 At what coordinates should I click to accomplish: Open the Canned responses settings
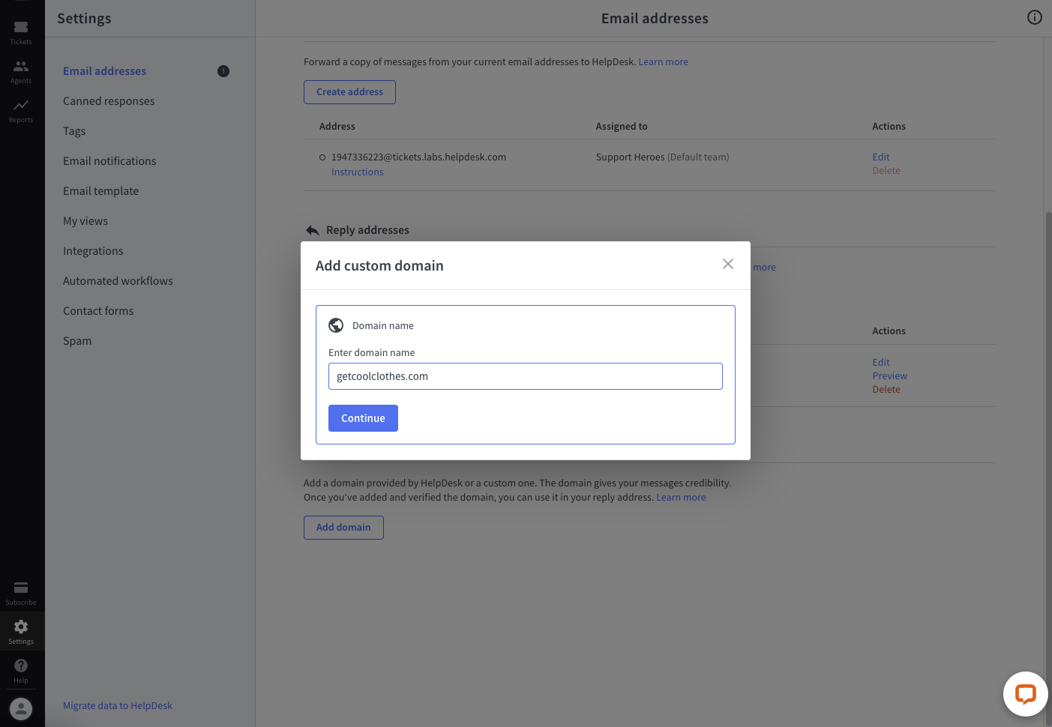(109, 100)
